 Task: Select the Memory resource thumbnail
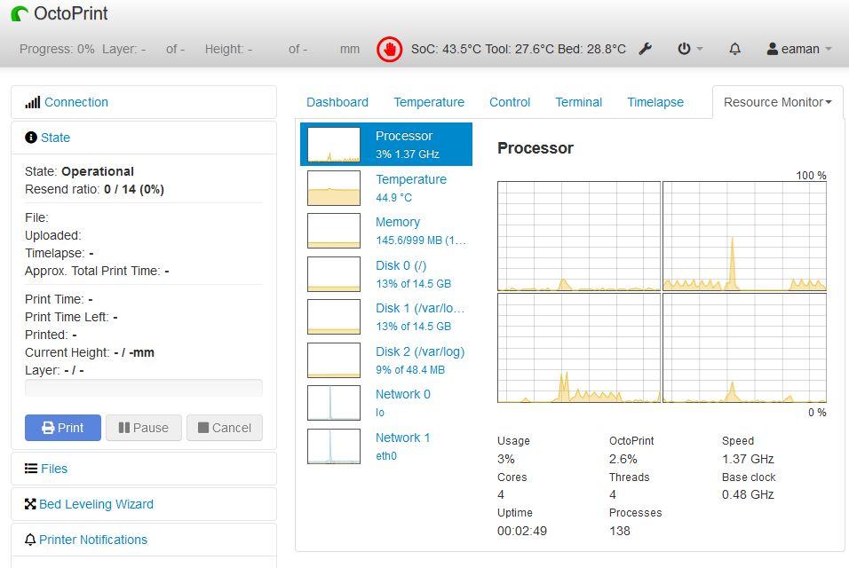point(334,231)
